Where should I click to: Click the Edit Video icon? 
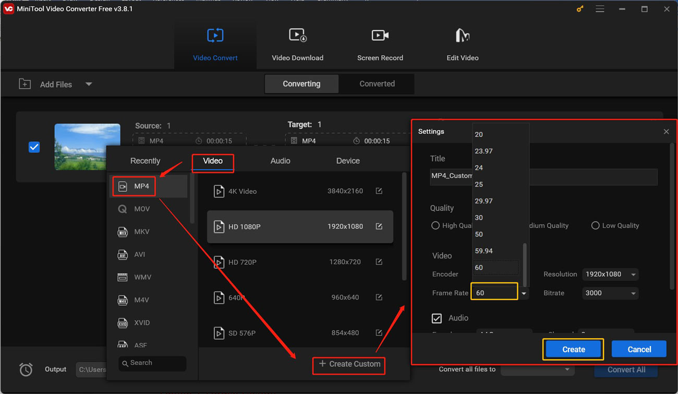pyautogui.click(x=462, y=35)
